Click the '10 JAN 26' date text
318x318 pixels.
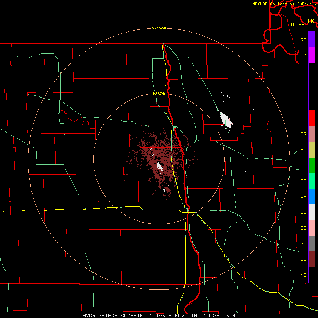click(206, 316)
